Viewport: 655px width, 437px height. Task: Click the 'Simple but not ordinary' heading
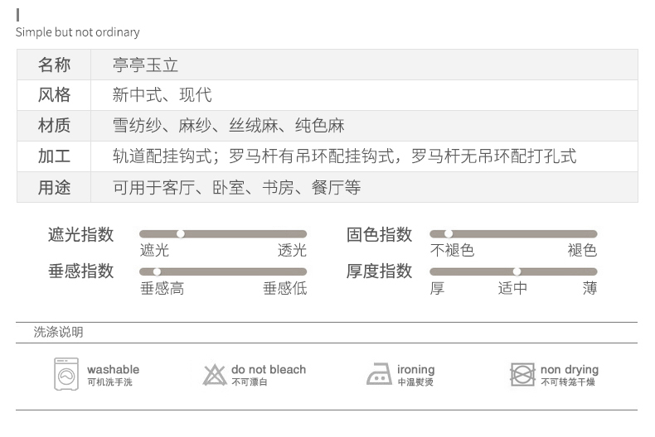[78, 32]
